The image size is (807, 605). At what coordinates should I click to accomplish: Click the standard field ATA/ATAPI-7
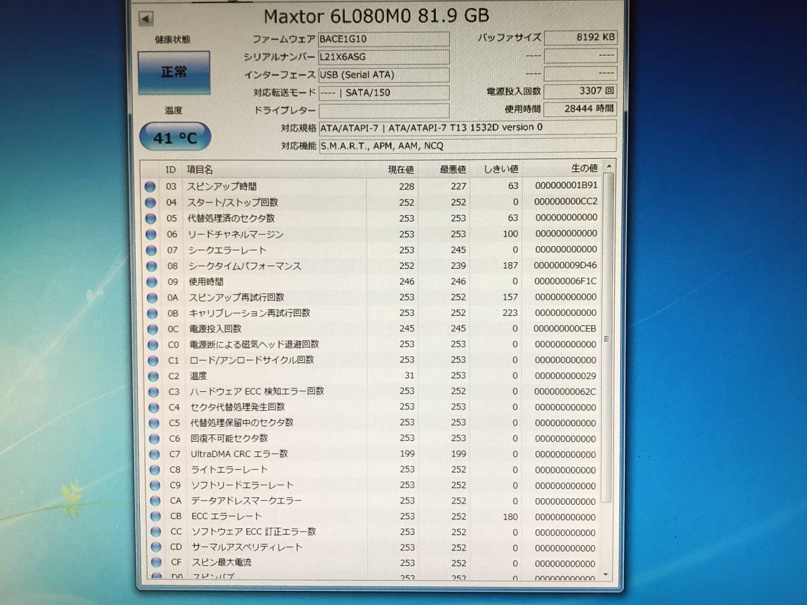tap(467, 127)
